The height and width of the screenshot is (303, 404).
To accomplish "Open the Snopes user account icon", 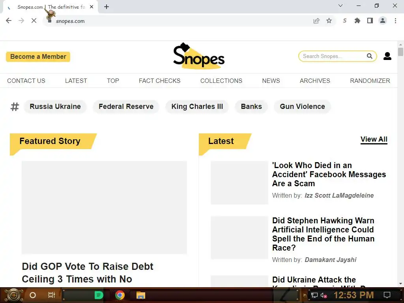I will (387, 56).
